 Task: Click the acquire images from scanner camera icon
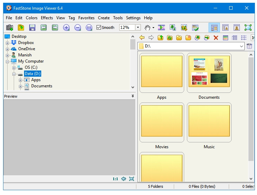pos(10,28)
